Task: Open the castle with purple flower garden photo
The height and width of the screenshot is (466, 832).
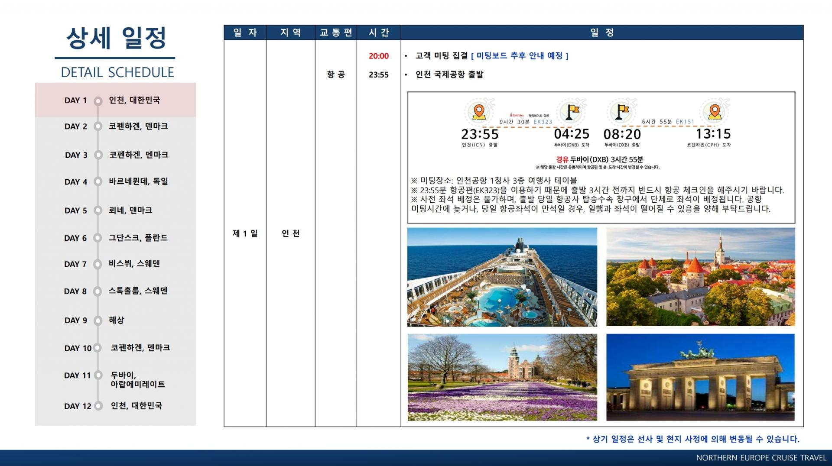Action: [x=502, y=377]
